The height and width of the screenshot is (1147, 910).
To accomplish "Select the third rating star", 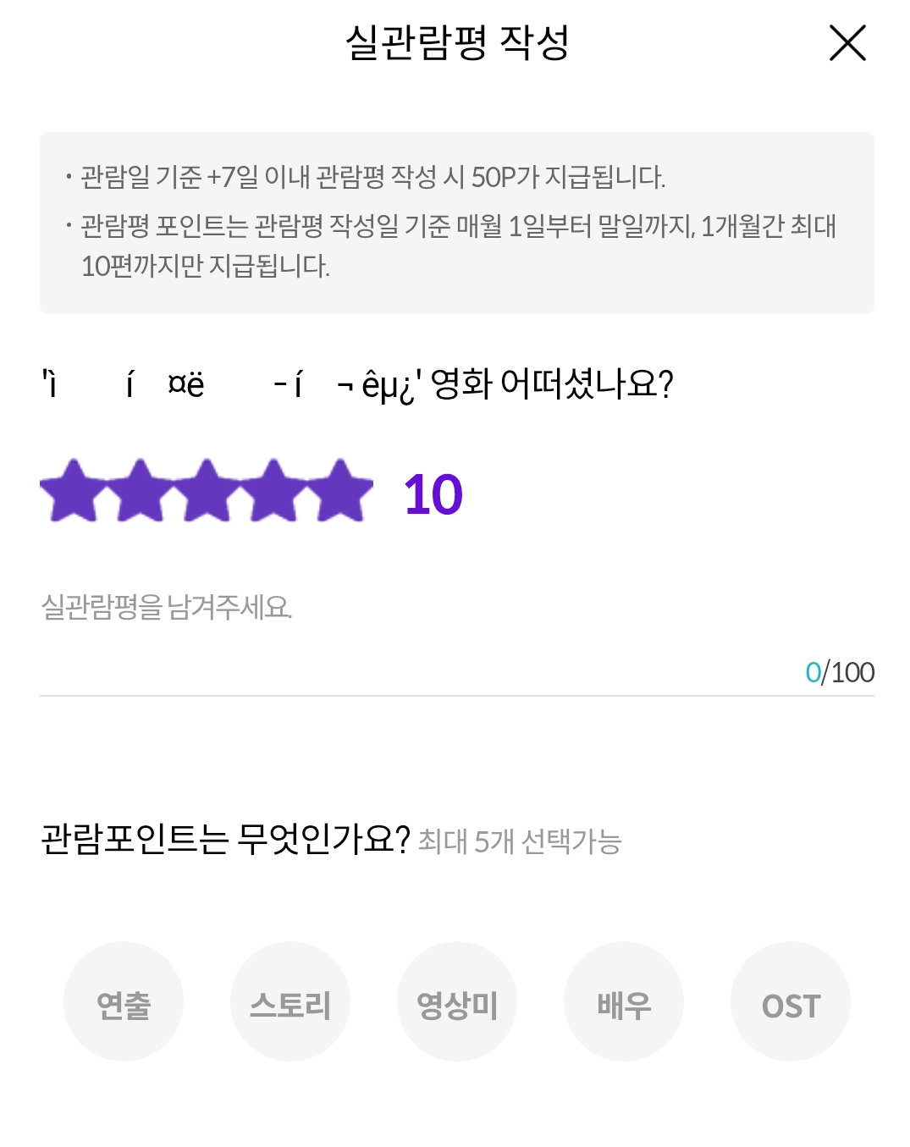I will pyautogui.click(x=207, y=490).
